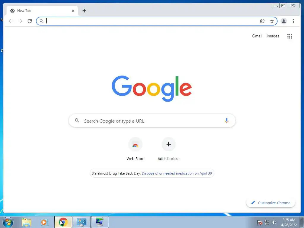Open the Google apps grid
Image resolution: width=304 pixels, height=228 pixels.
[x=290, y=36]
